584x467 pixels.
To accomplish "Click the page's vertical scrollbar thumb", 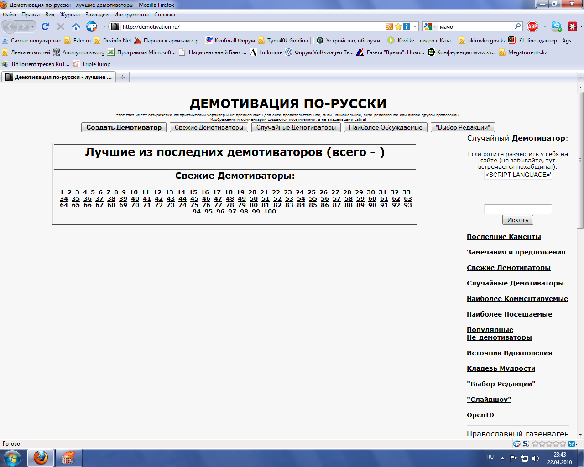I will [x=580, y=160].
